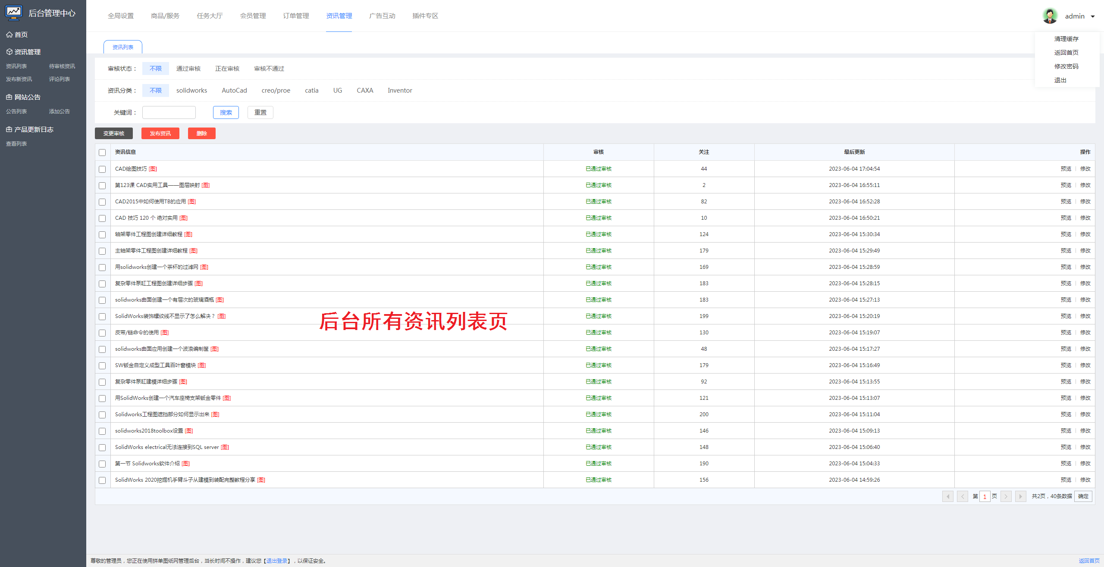Select the checkbox for 皮带/链命令的使用
This screenshot has width=1104, height=567.
pos(102,333)
